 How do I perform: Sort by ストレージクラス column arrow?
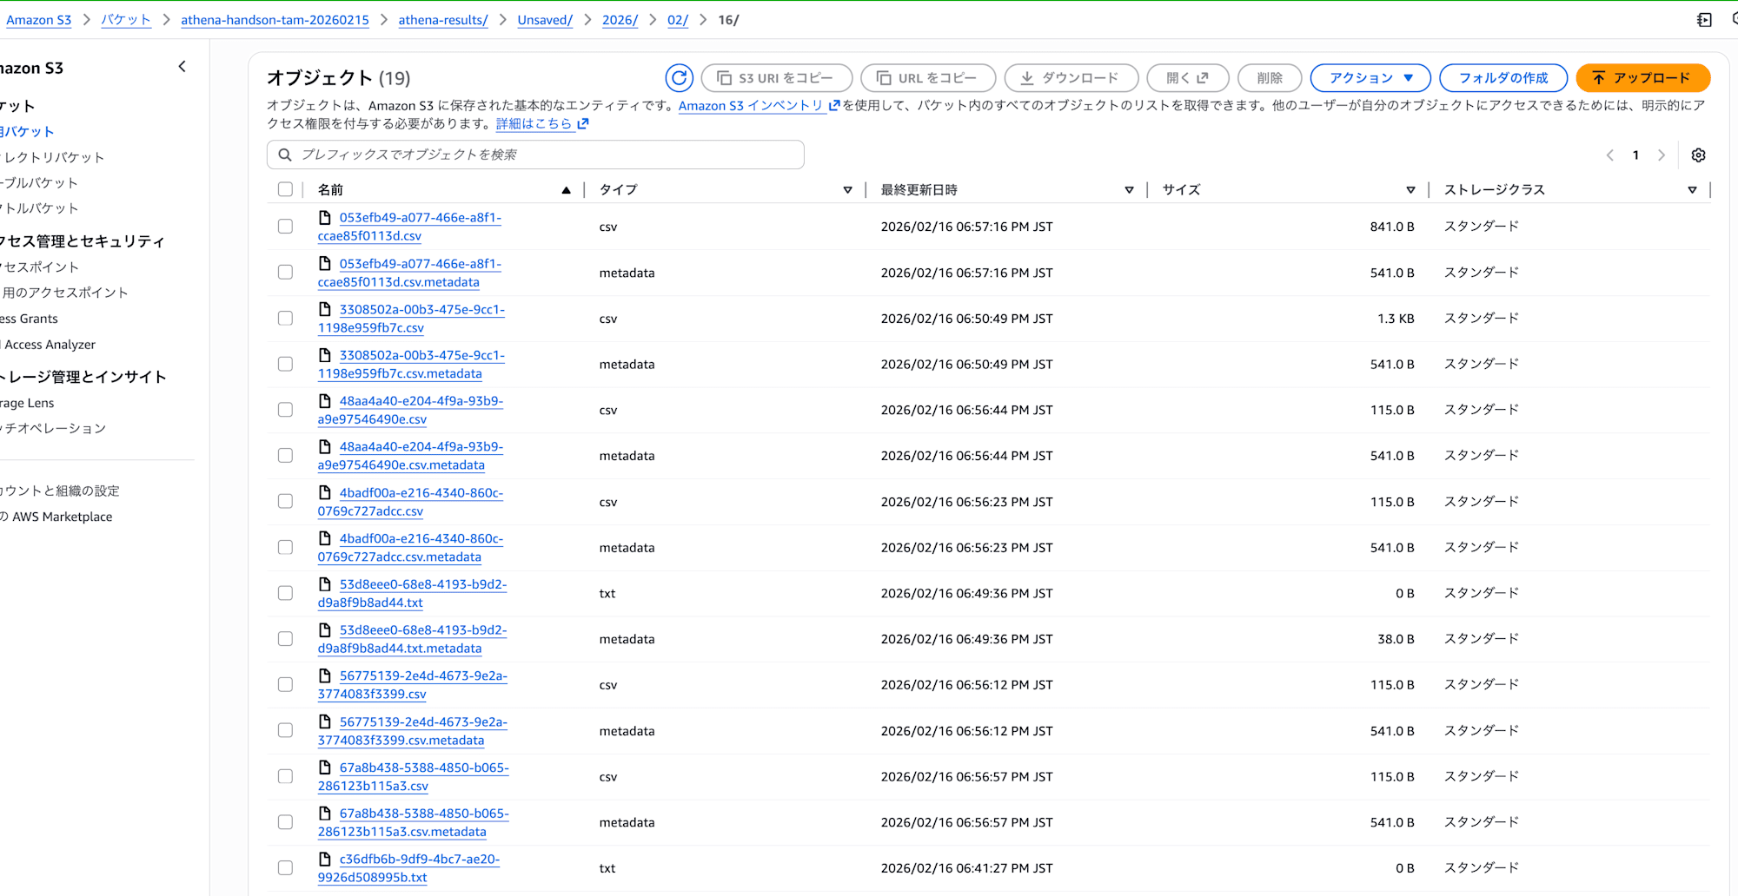[x=1692, y=190]
